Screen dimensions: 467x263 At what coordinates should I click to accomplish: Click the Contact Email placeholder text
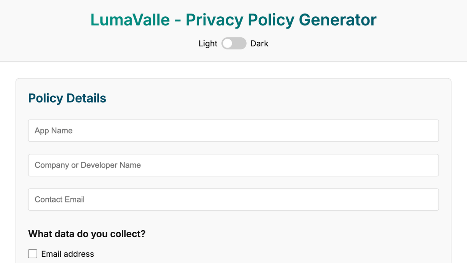pos(60,199)
